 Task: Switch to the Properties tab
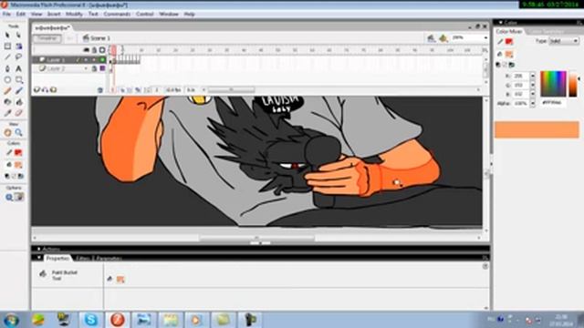pyautogui.click(x=57, y=258)
